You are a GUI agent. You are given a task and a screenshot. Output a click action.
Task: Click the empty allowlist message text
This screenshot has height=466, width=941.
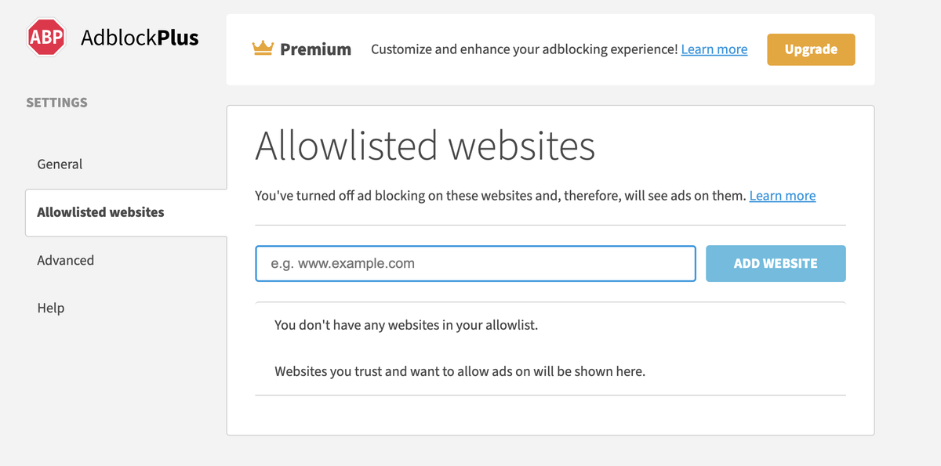pos(406,325)
